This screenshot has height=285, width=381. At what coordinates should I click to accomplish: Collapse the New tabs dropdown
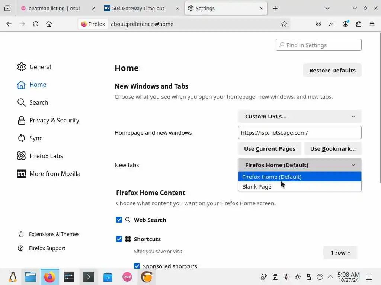[300, 165]
